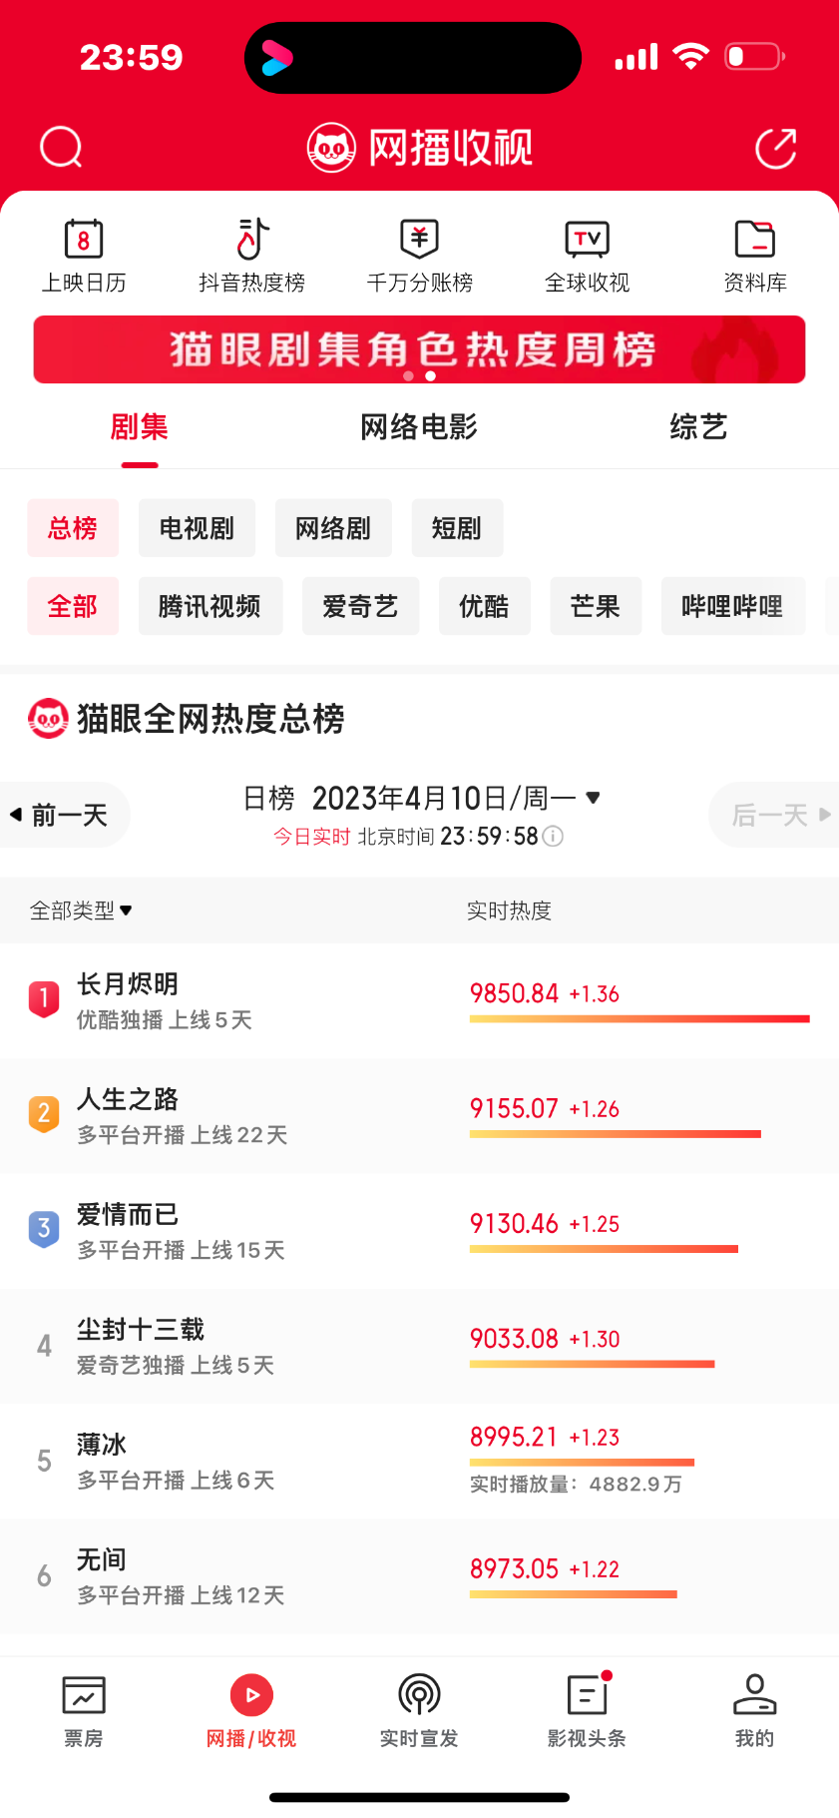This screenshot has height=1818, width=839.
Task: Select the 爱奇艺 platform filter
Action: coord(360,606)
